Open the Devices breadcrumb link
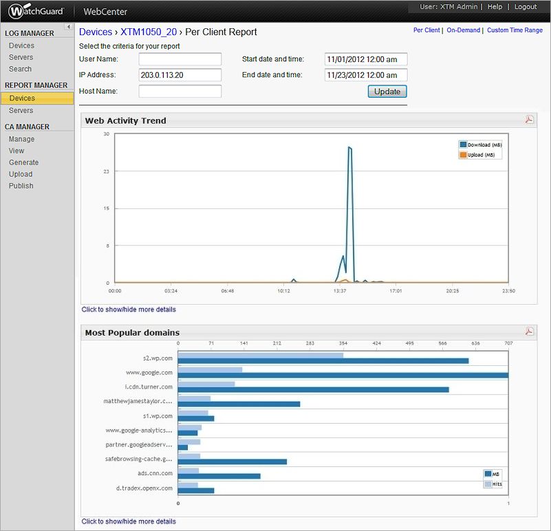The width and height of the screenshot is (551, 531). 96,32
